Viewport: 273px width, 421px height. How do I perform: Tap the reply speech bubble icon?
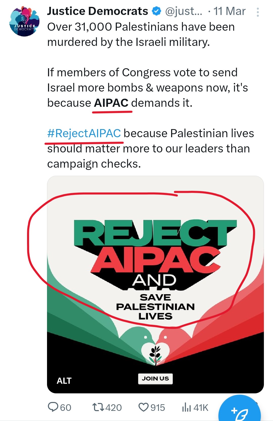53,407
